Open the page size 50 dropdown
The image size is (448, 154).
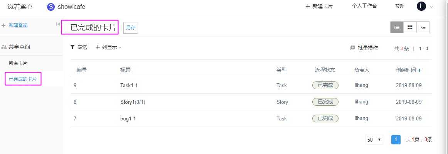tap(374, 140)
